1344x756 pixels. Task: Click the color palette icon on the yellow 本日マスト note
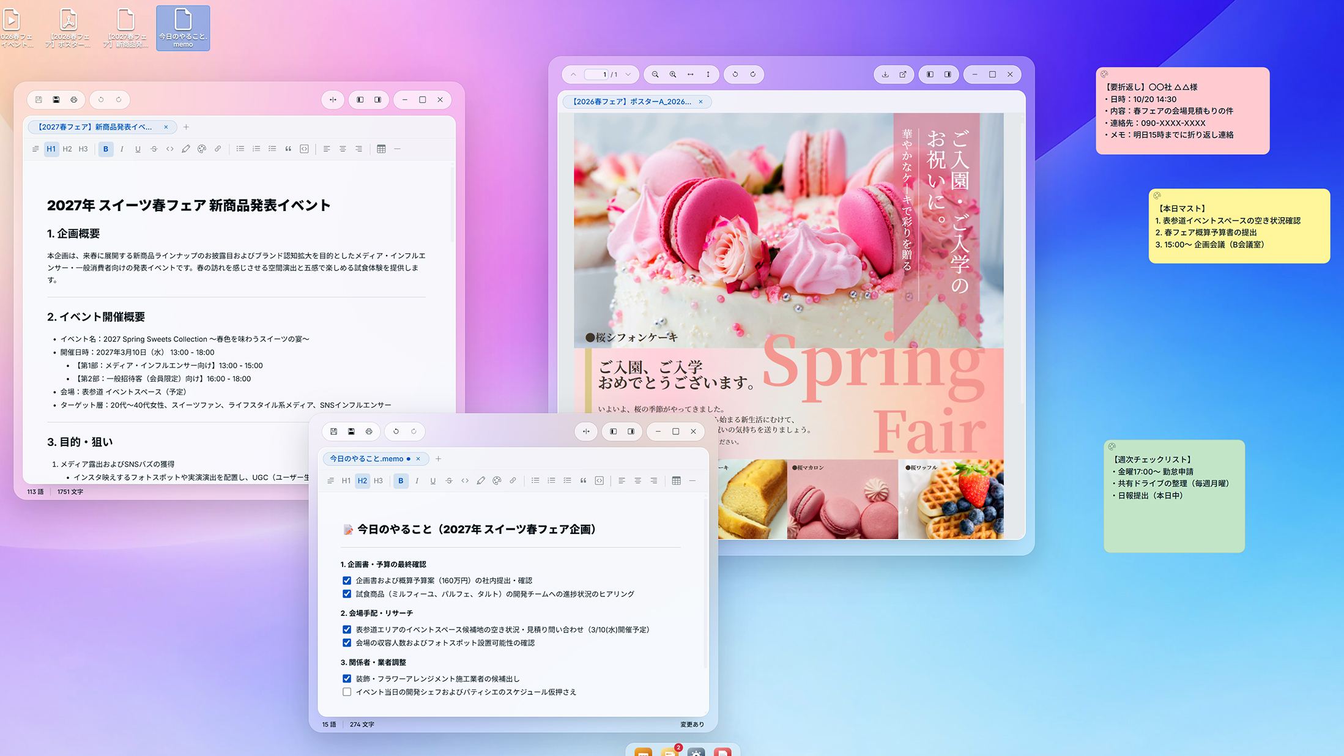[x=1157, y=196]
